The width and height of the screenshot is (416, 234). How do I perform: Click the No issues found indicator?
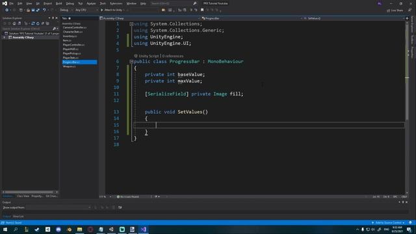pos(128,196)
